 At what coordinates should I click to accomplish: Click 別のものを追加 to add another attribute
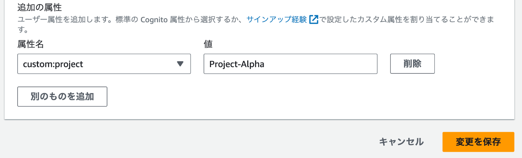[62, 96]
